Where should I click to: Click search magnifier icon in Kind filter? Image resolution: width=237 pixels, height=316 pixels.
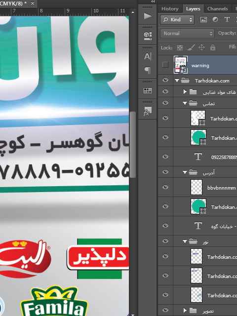point(165,19)
